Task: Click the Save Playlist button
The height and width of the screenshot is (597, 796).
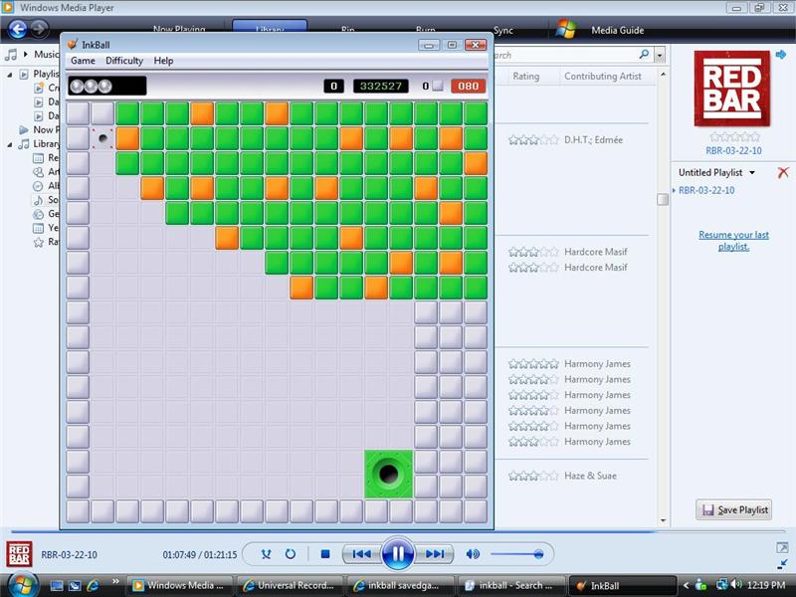Action: [x=734, y=509]
